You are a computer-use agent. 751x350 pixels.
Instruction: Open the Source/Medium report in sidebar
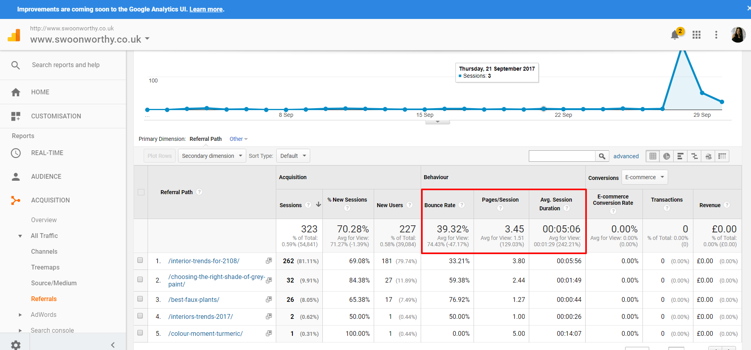pos(54,283)
